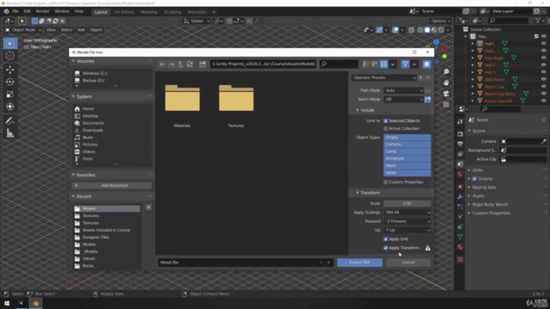Refresh the file list

click(190, 64)
